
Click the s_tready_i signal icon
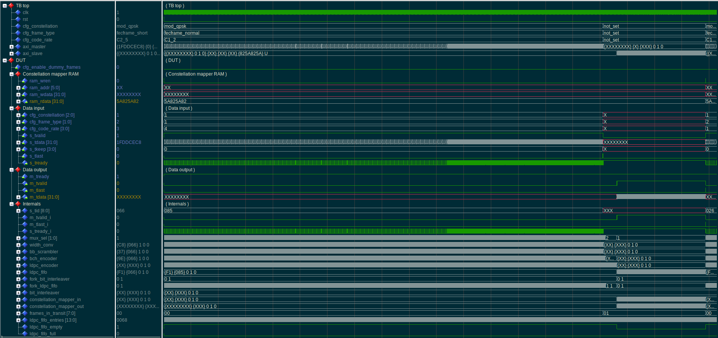[25, 231]
